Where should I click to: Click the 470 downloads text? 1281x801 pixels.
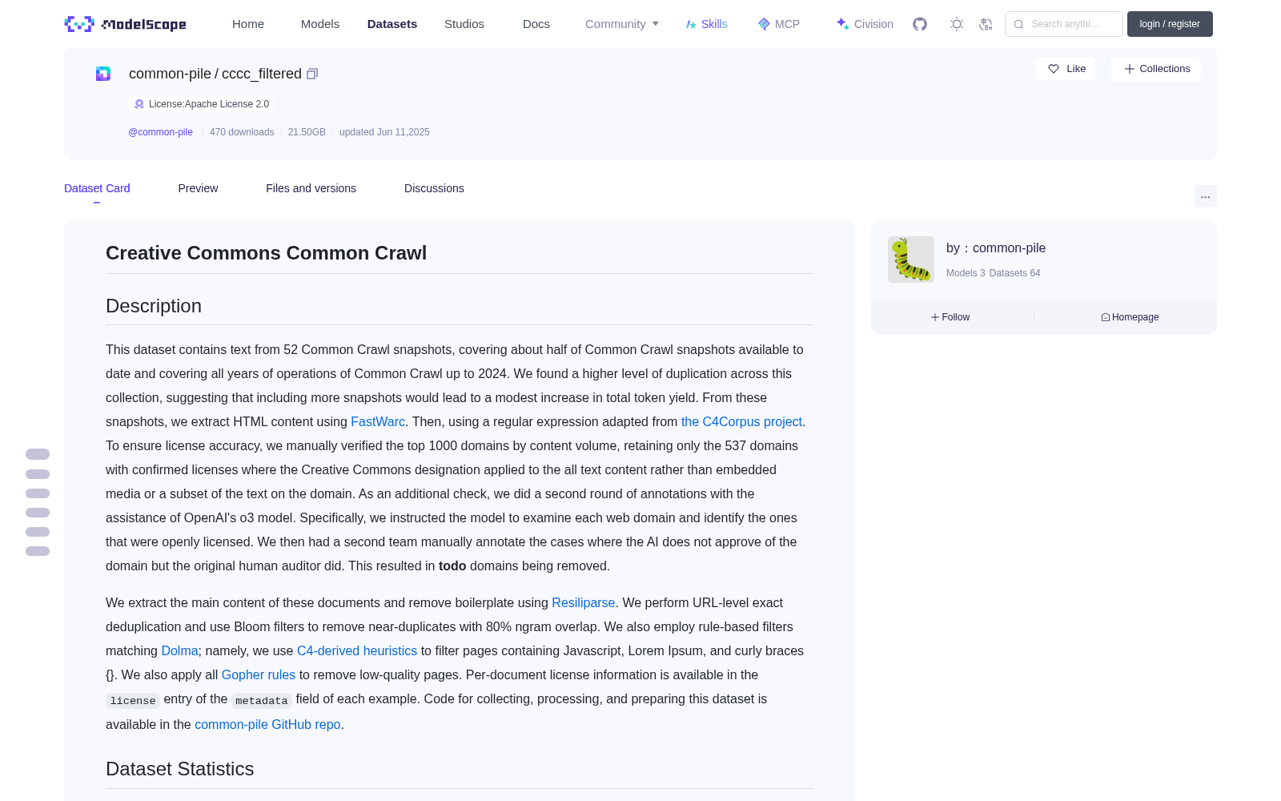coord(242,132)
